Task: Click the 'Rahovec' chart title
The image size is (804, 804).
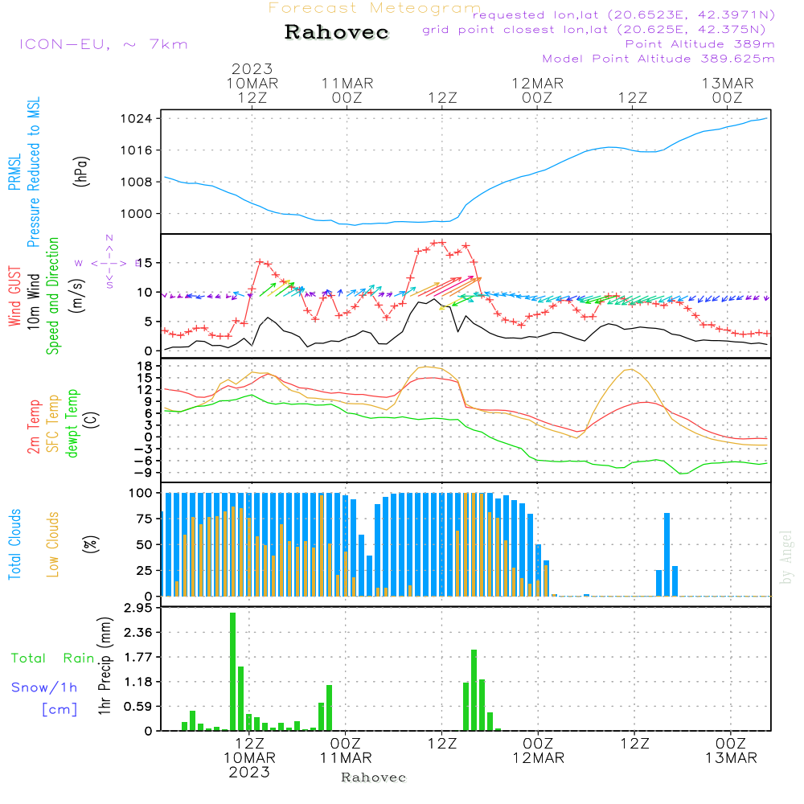Action: tap(337, 32)
